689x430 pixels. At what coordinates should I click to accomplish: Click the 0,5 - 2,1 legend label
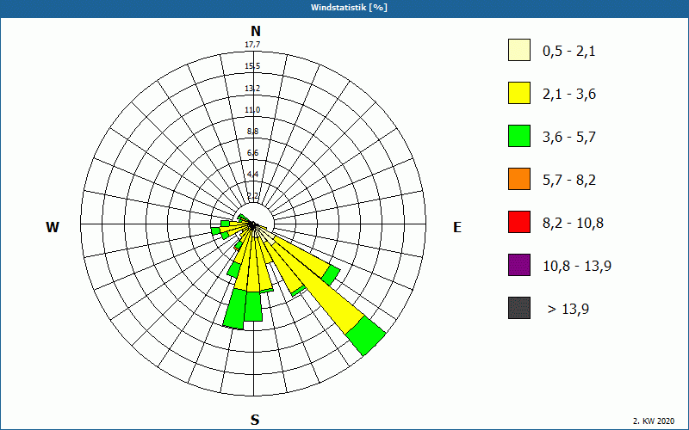(569, 52)
